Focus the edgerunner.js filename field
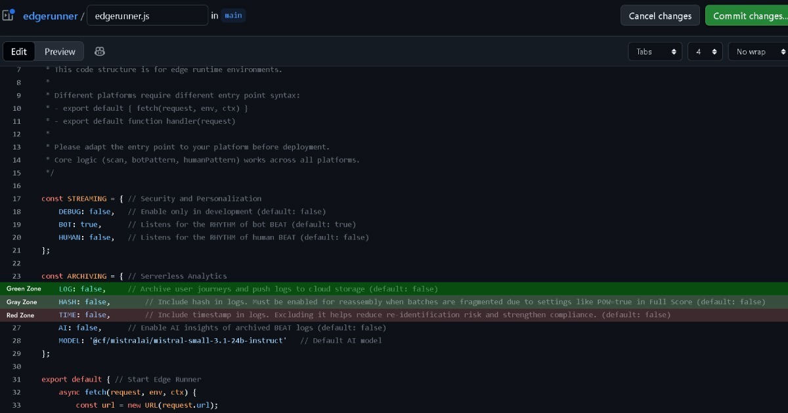The height and width of the screenshot is (413, 788). (x=147, y=16)
